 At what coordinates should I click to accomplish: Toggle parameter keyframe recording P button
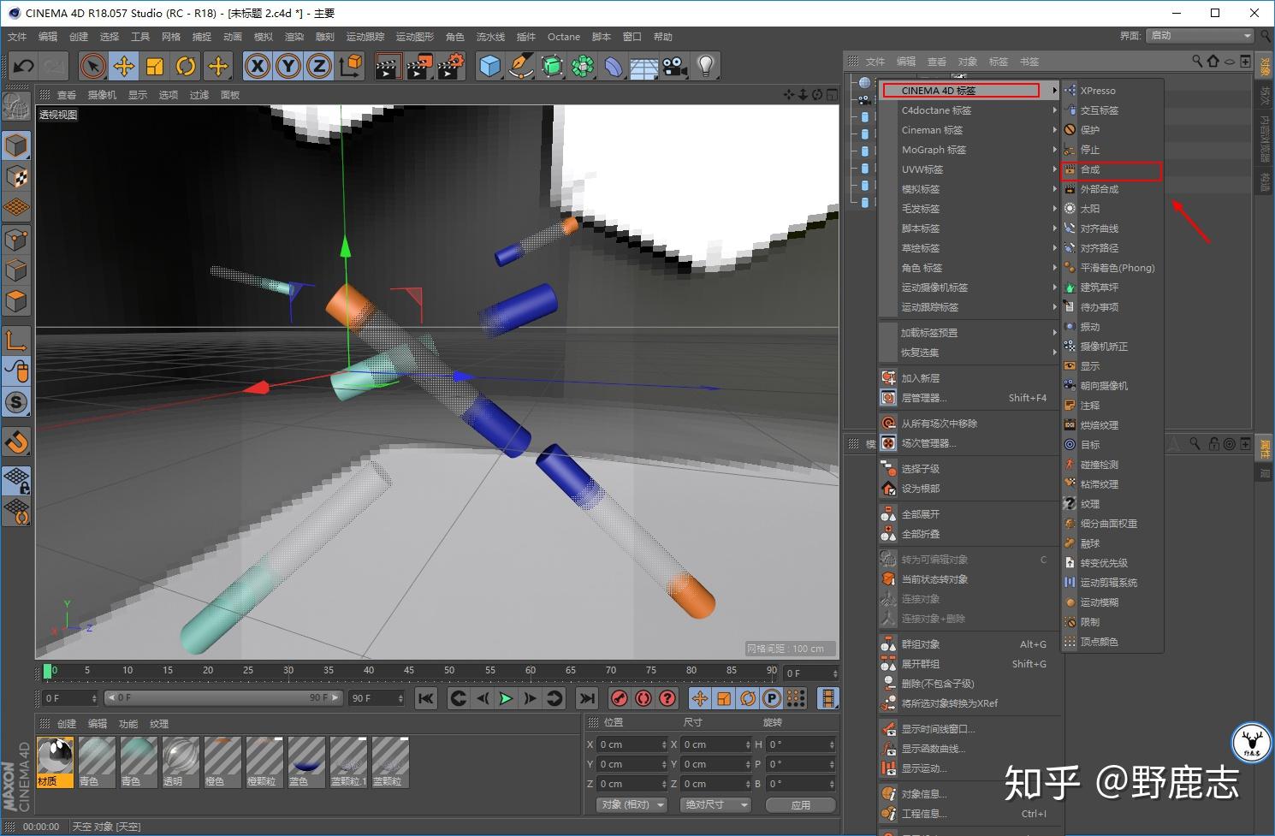[772, 698]
